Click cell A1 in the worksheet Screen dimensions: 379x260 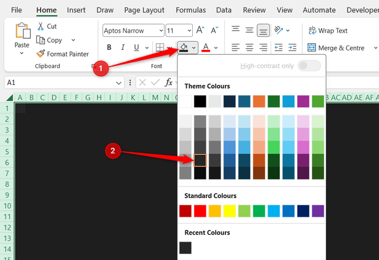[20, 108]
